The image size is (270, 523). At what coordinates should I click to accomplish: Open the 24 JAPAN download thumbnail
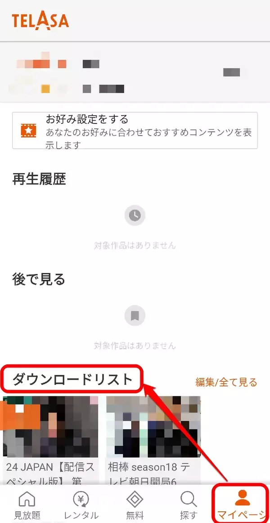tap(51, 427)
